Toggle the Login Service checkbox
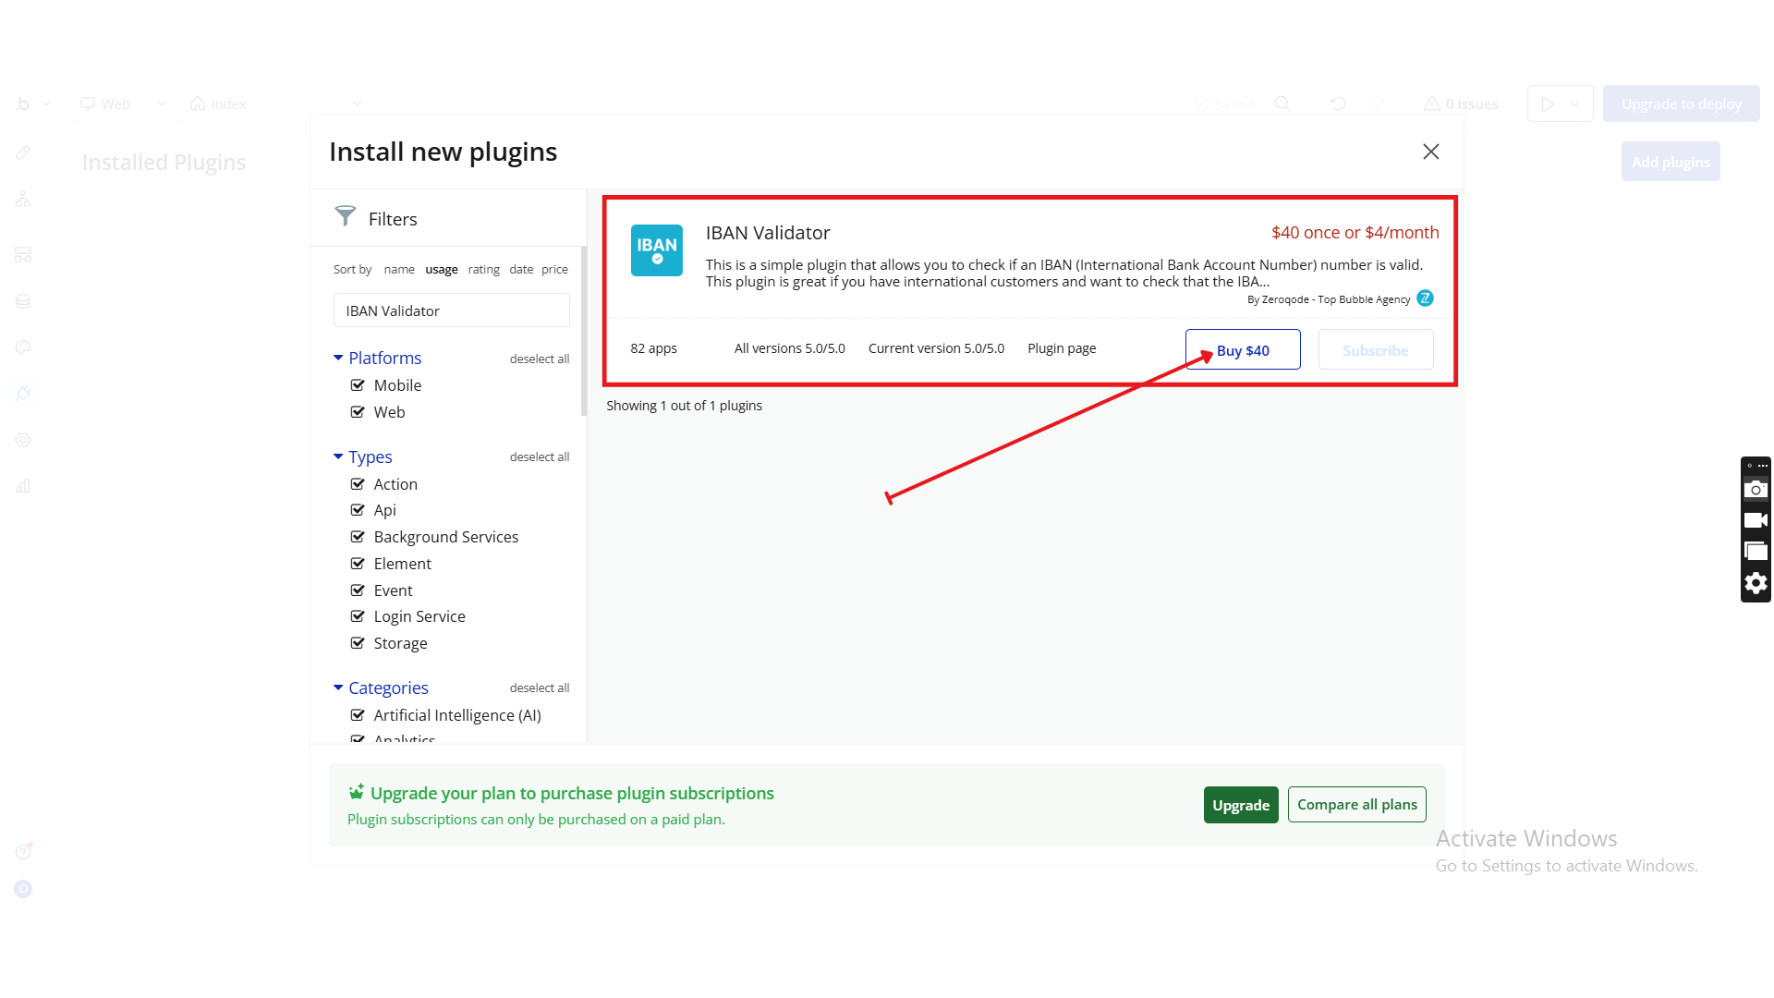1774x998 pixels. pyautogui.click(x=358, y=616)
